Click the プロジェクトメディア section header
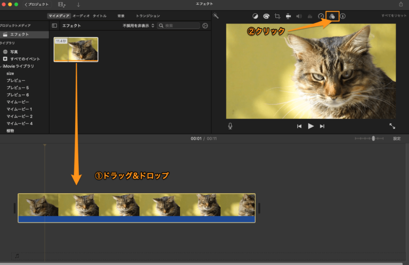409x265 pixels. 15,26
